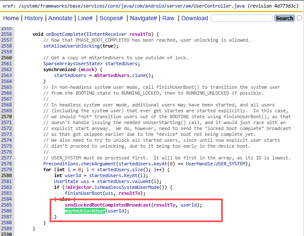
Task: Jump to line number 2560
Action: pos(6,58)
